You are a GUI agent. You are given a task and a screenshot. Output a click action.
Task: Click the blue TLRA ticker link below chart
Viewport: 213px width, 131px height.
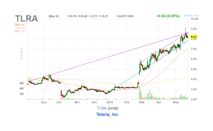[x=102, y=108]
